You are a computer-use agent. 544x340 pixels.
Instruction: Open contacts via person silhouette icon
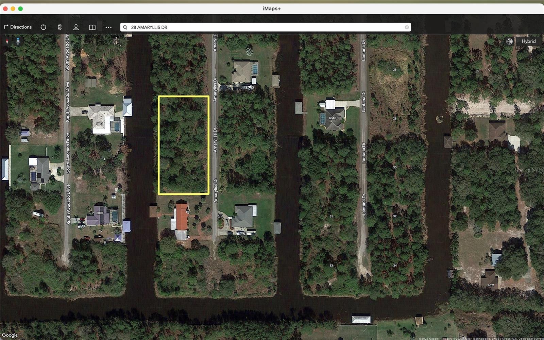(76, 27)
